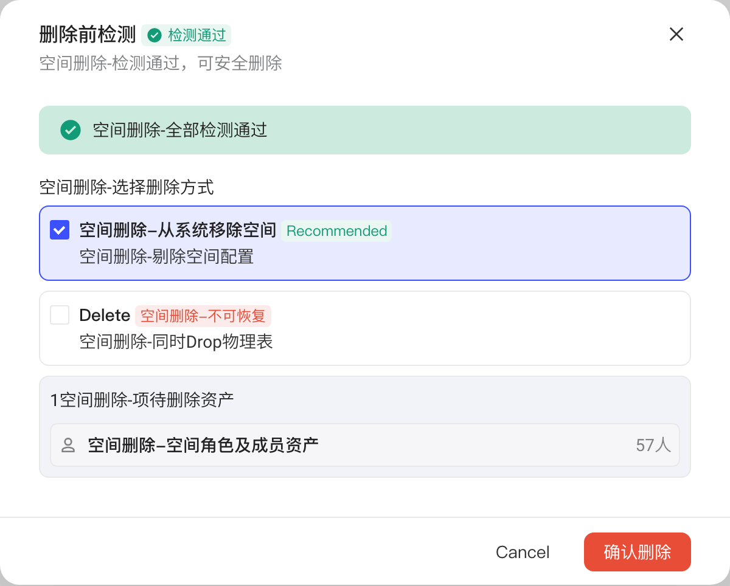The width and height of the screenshot is (730, 586).
Task: Open the 空间角色及成员资产 row
Action: (365, 445)
